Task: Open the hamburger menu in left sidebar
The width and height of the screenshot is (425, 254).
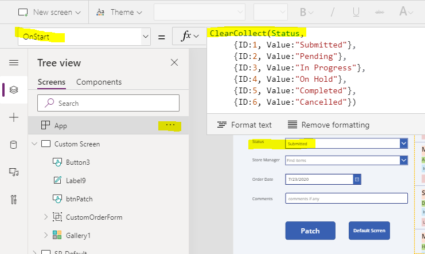Action: [14, 63]
